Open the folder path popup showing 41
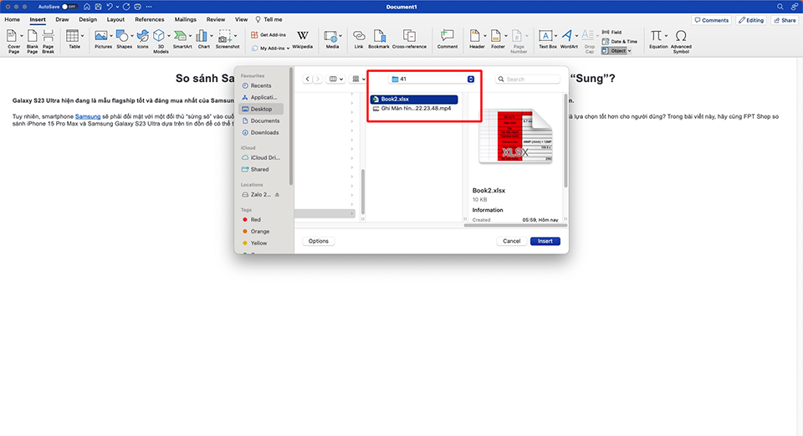This screenshot has width=803, height=436. [432, 79]
